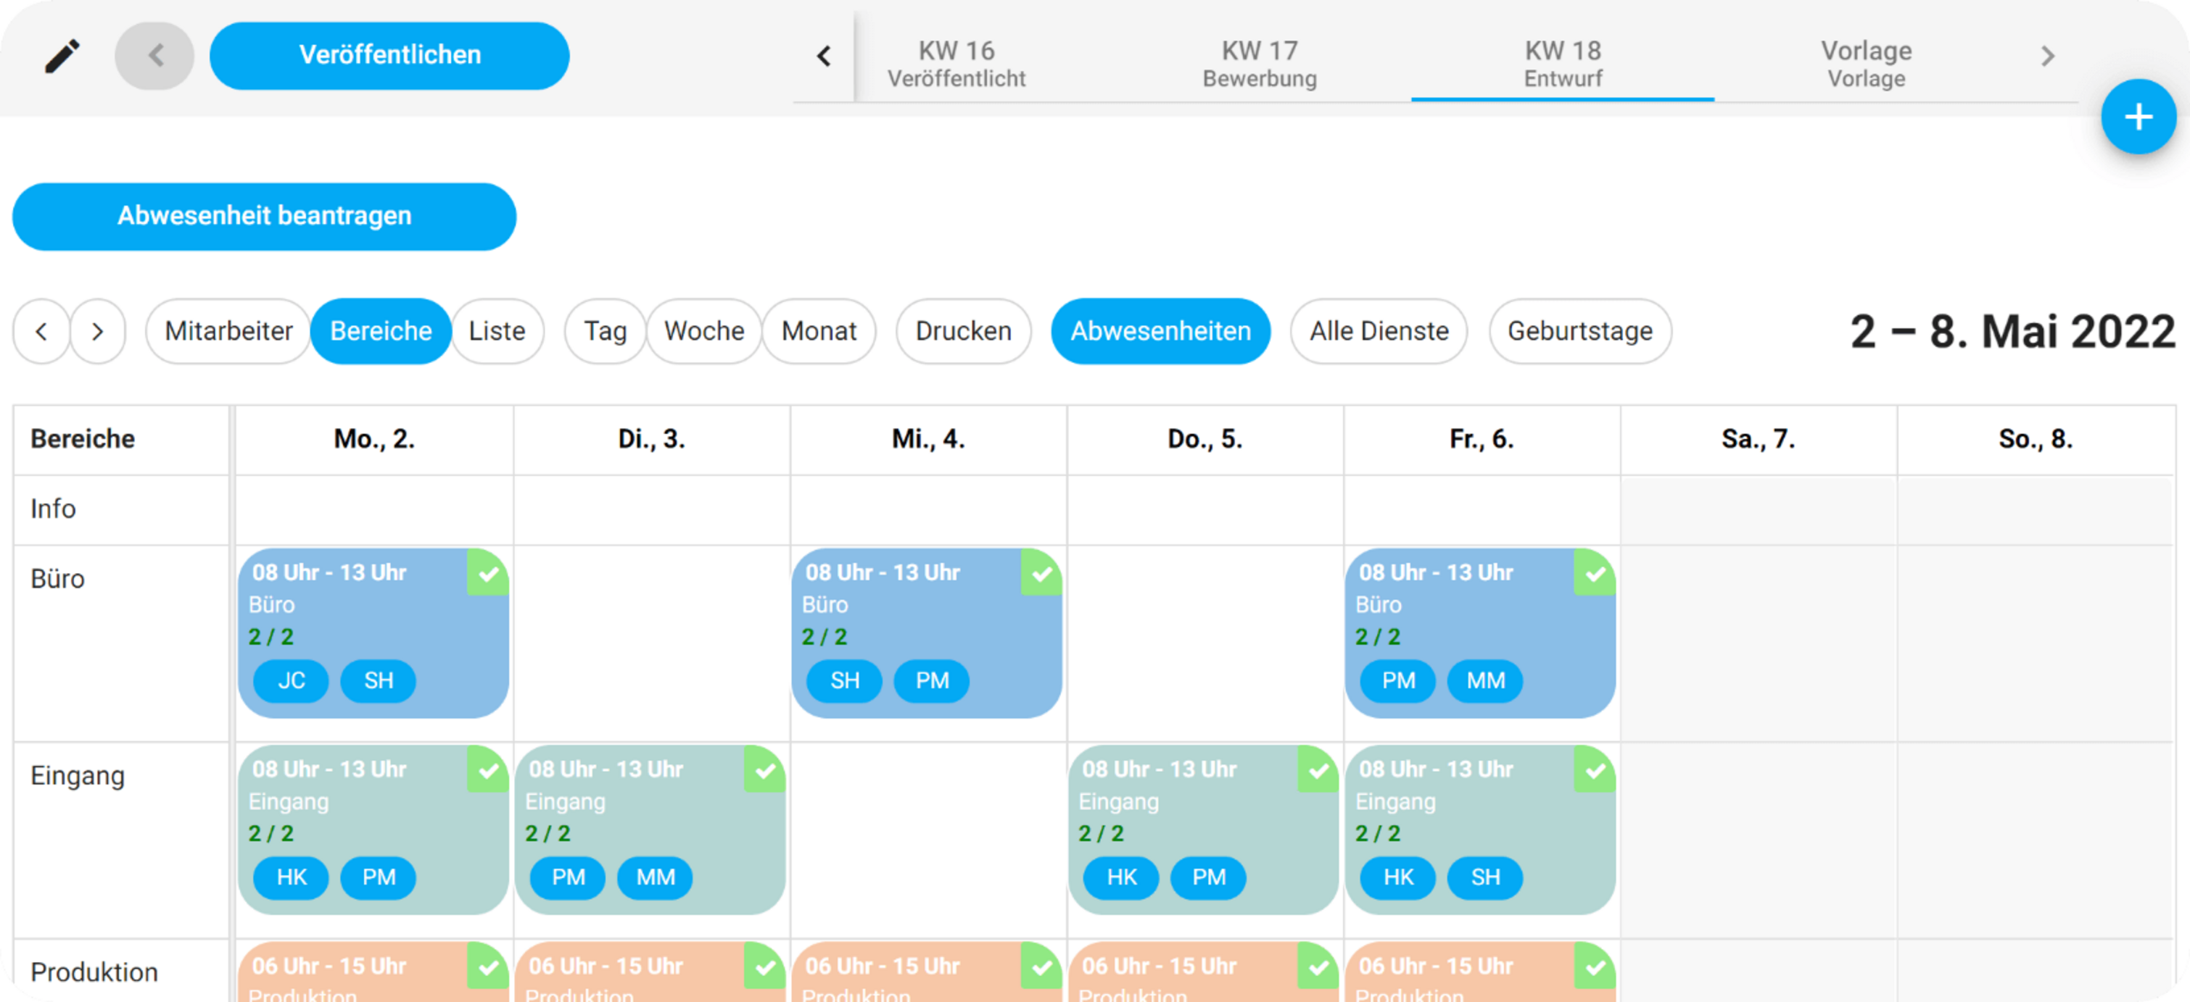Click the Abwesenheit beantragen button
The width and height of the screenshot is (2190, 1002).
click(265, 216)
